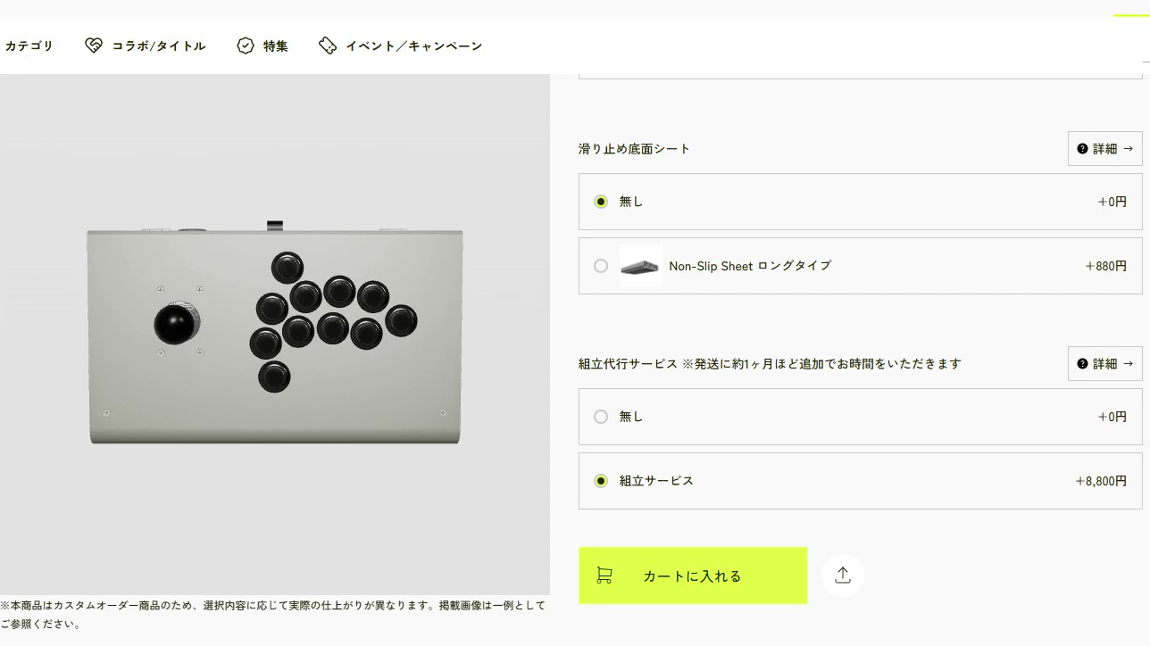Click the check-circle icon beside 特集
1150x646 pixels.
point(245,45)
